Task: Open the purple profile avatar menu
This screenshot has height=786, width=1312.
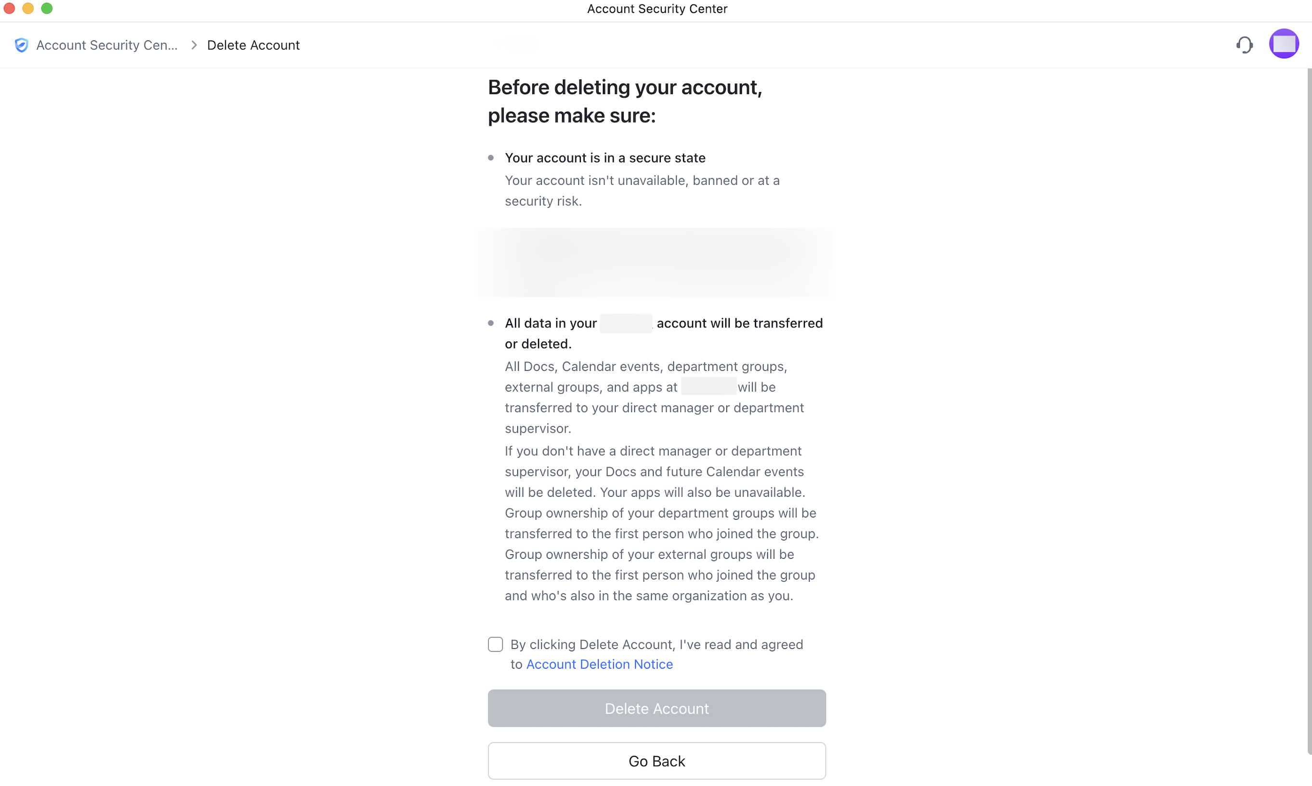Action: pos(1284,44)
